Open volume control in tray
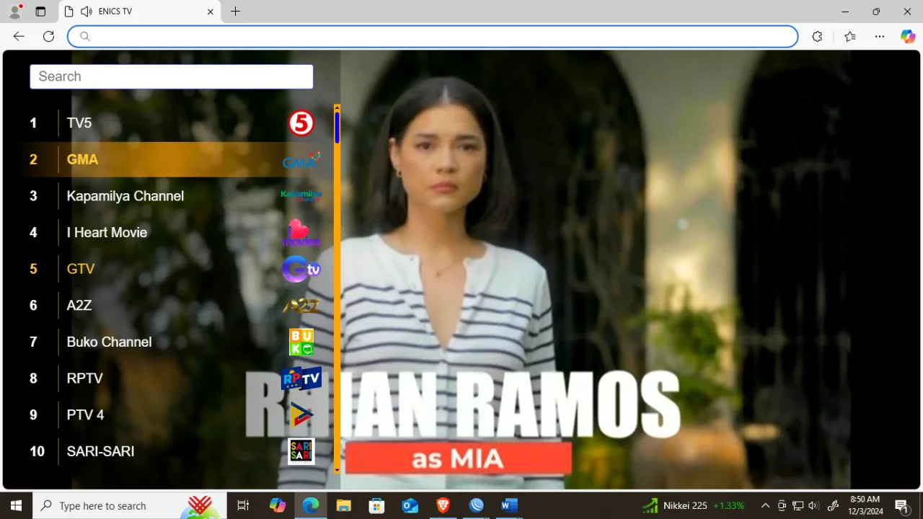 (813, 505)
